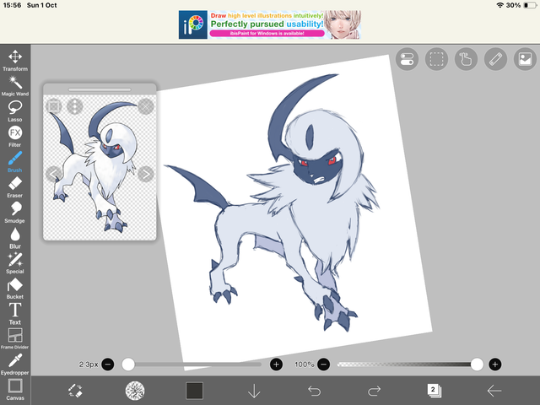This screenshot has height=405, width=540.
Task: Select the Transform tool
Action: coord(15,61)
